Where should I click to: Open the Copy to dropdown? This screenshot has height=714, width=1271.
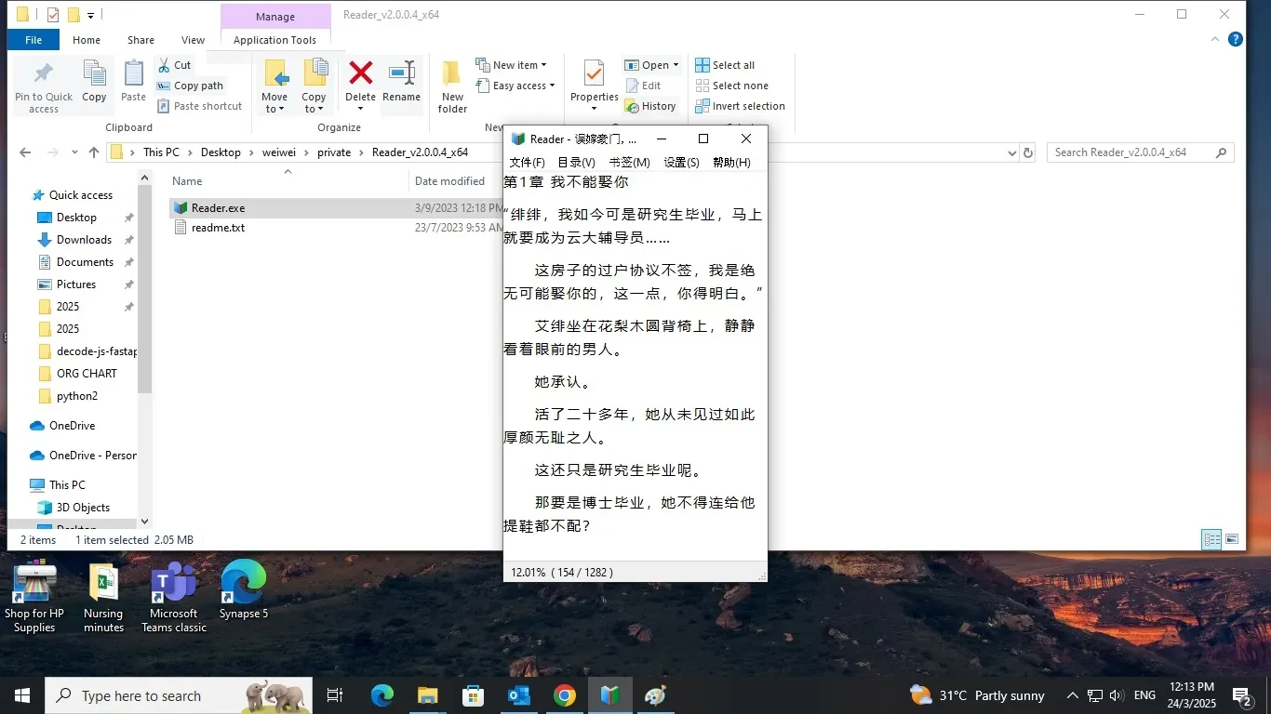click(314, 109)
